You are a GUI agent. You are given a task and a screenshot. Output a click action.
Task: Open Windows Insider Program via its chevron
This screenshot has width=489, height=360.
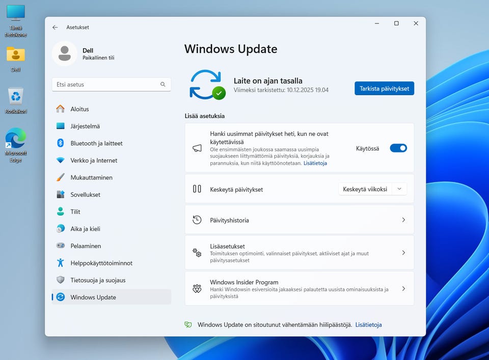403,289
